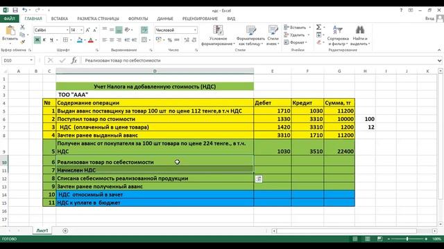Screen dimensions: 444x249
Task: Increase indent in alignment group
Action: pyautogui.click(x=134, y=40)
